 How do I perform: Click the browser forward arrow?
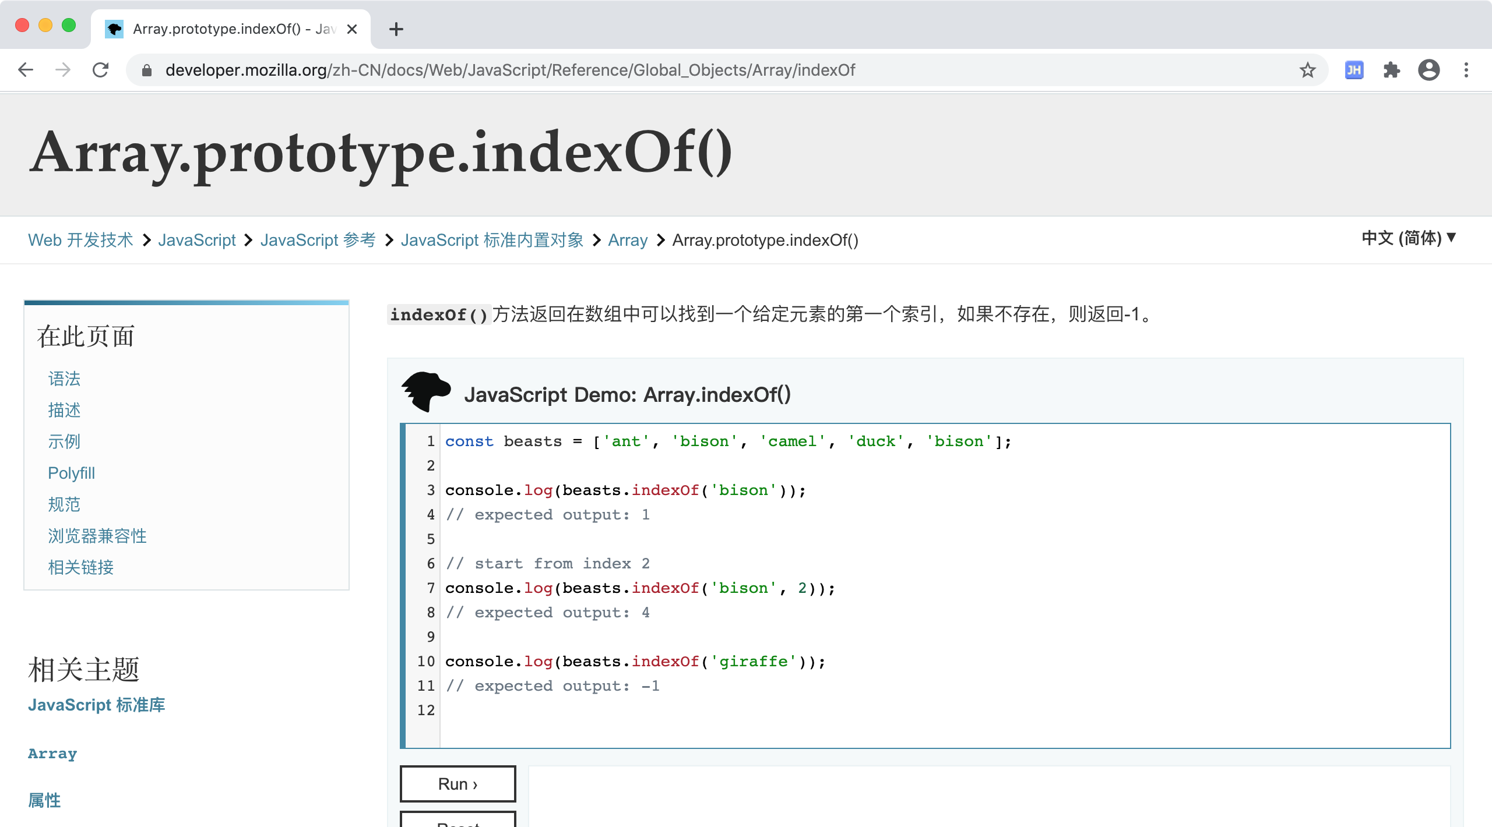(x=62, y=70)
